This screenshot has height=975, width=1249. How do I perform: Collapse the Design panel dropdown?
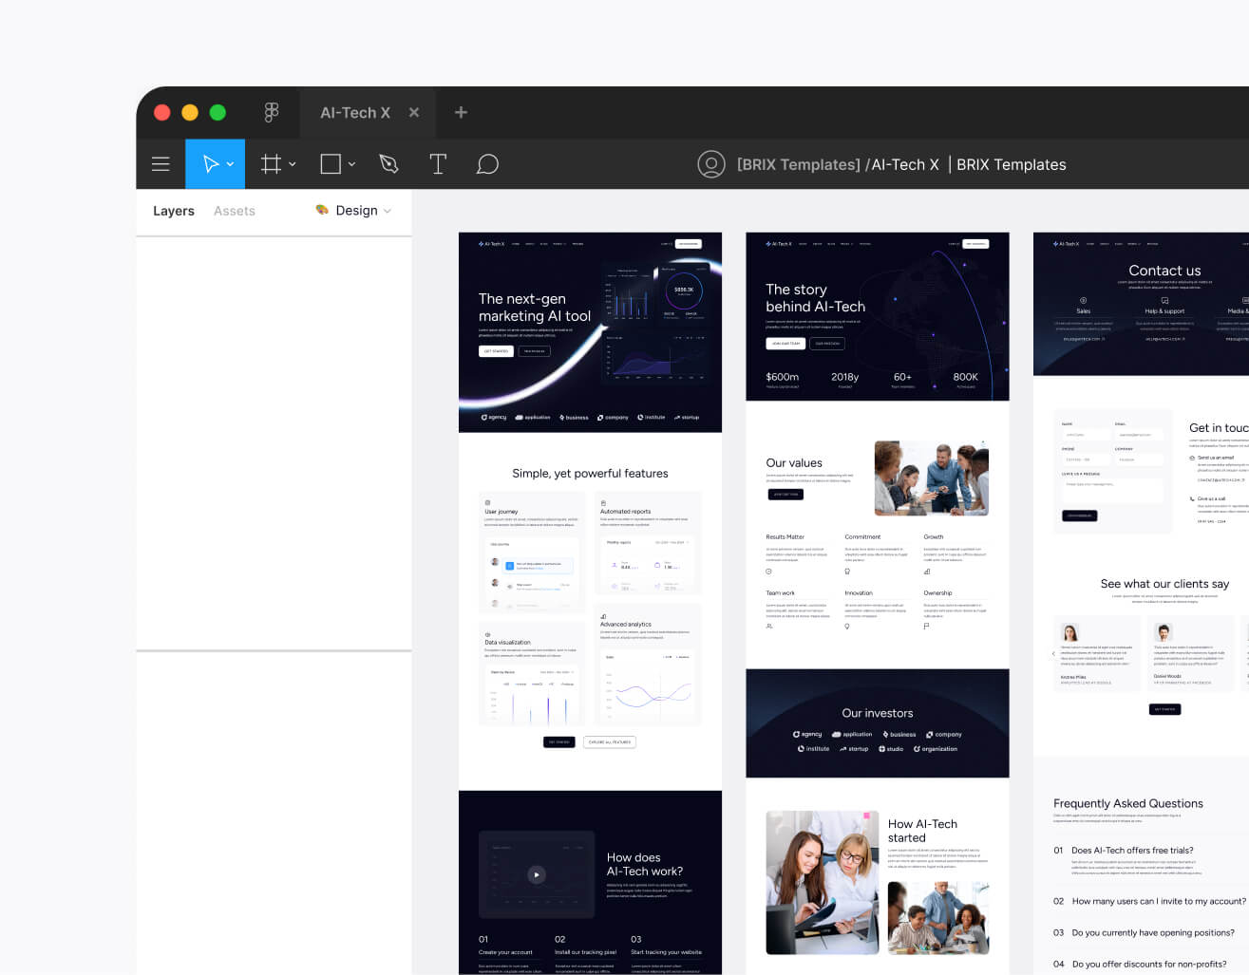(x=389, y=211)
